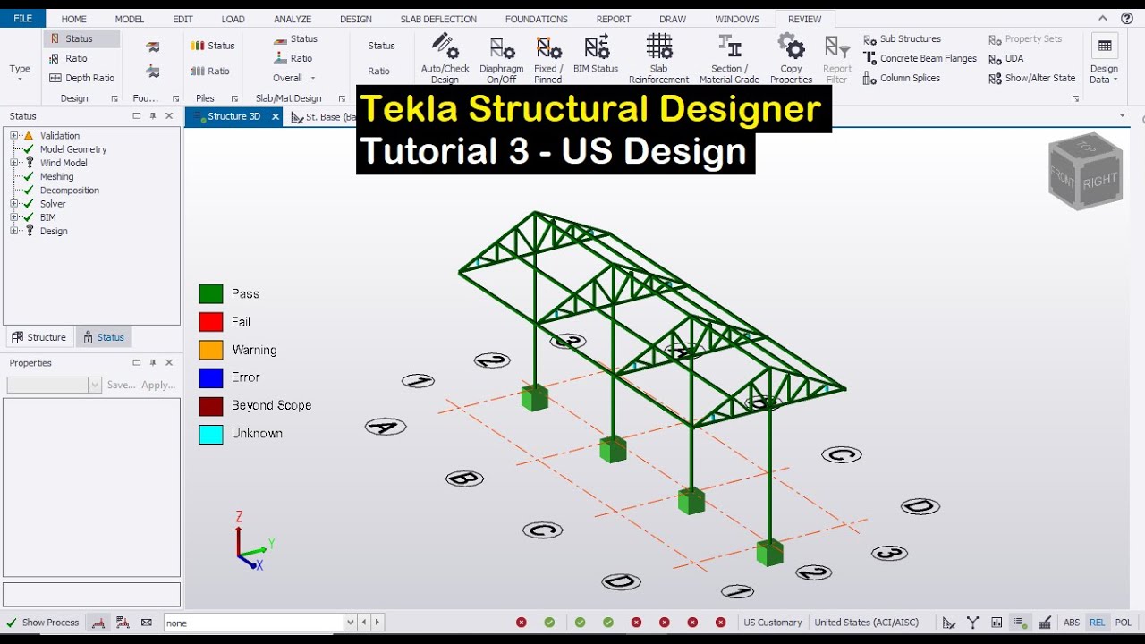Viewport: 1145px width, 644px height.
Task: Click the Properties selection combo box
Action: pyautogui.click(x=54, y=385)
